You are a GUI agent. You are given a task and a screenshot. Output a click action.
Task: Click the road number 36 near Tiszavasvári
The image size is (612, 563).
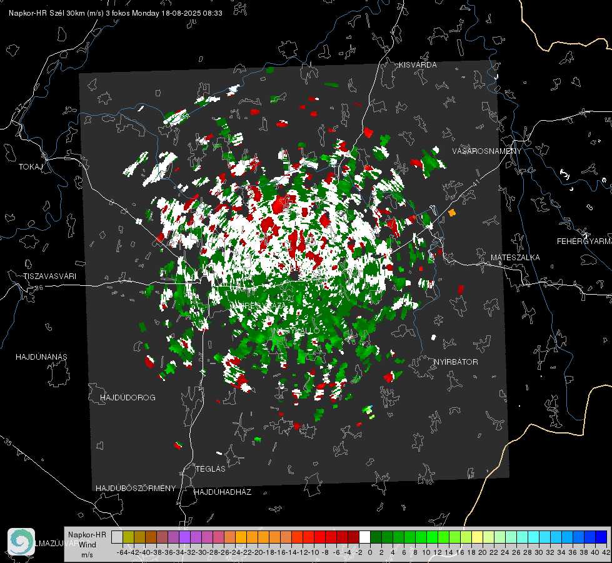[39, 288]
